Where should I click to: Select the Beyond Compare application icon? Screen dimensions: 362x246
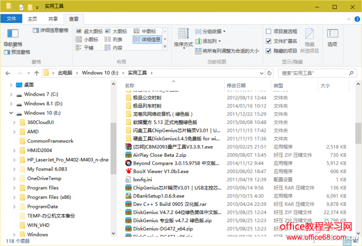128,163
